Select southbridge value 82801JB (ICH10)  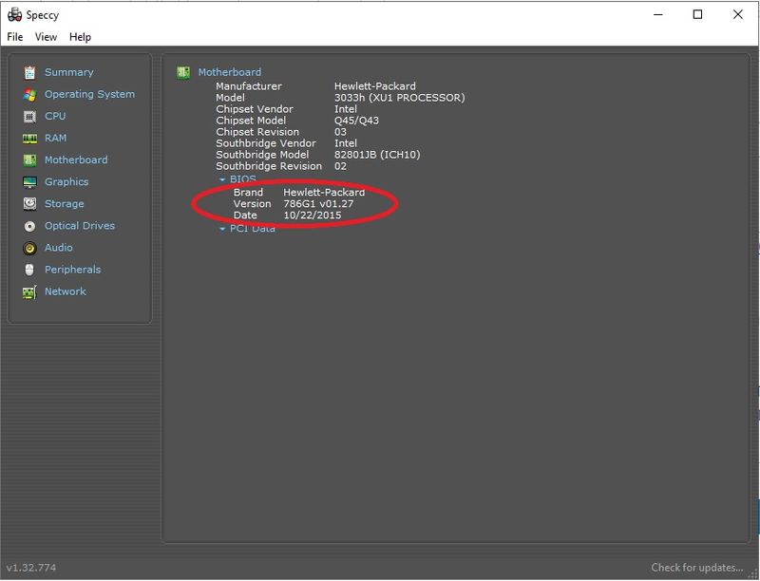[377, 155]
